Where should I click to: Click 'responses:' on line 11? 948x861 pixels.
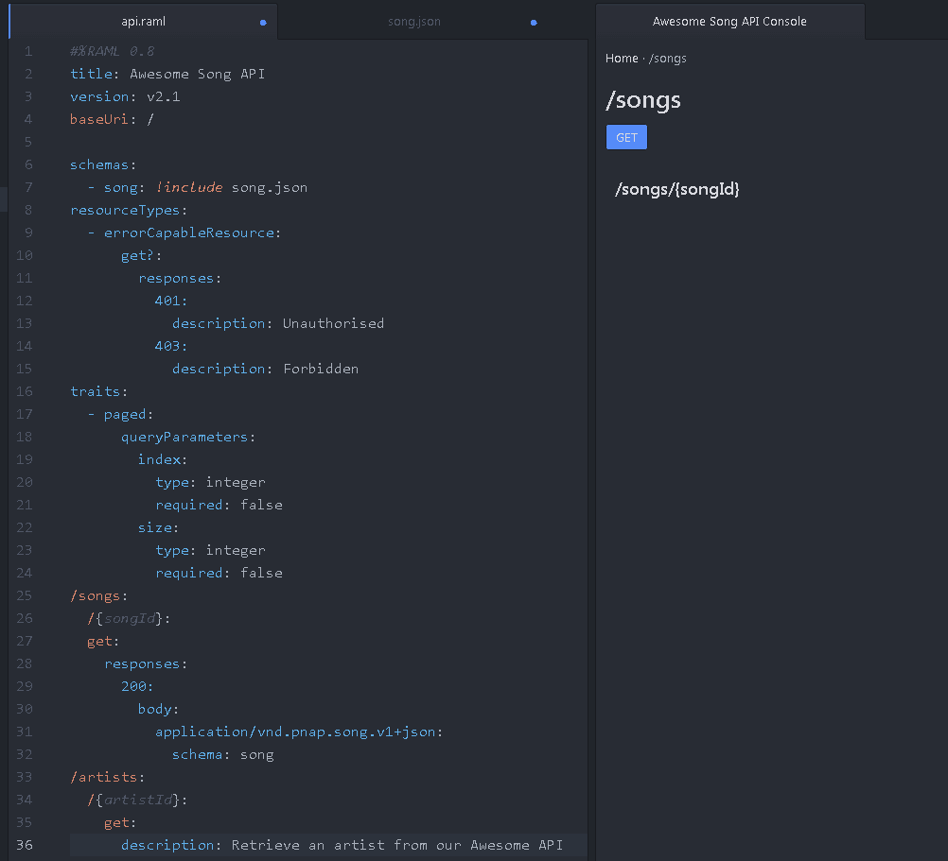(x=180, y=278)
